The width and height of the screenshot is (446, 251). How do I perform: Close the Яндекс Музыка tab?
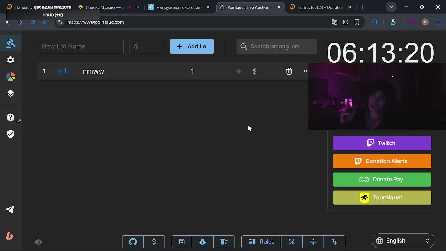[138, 7]
